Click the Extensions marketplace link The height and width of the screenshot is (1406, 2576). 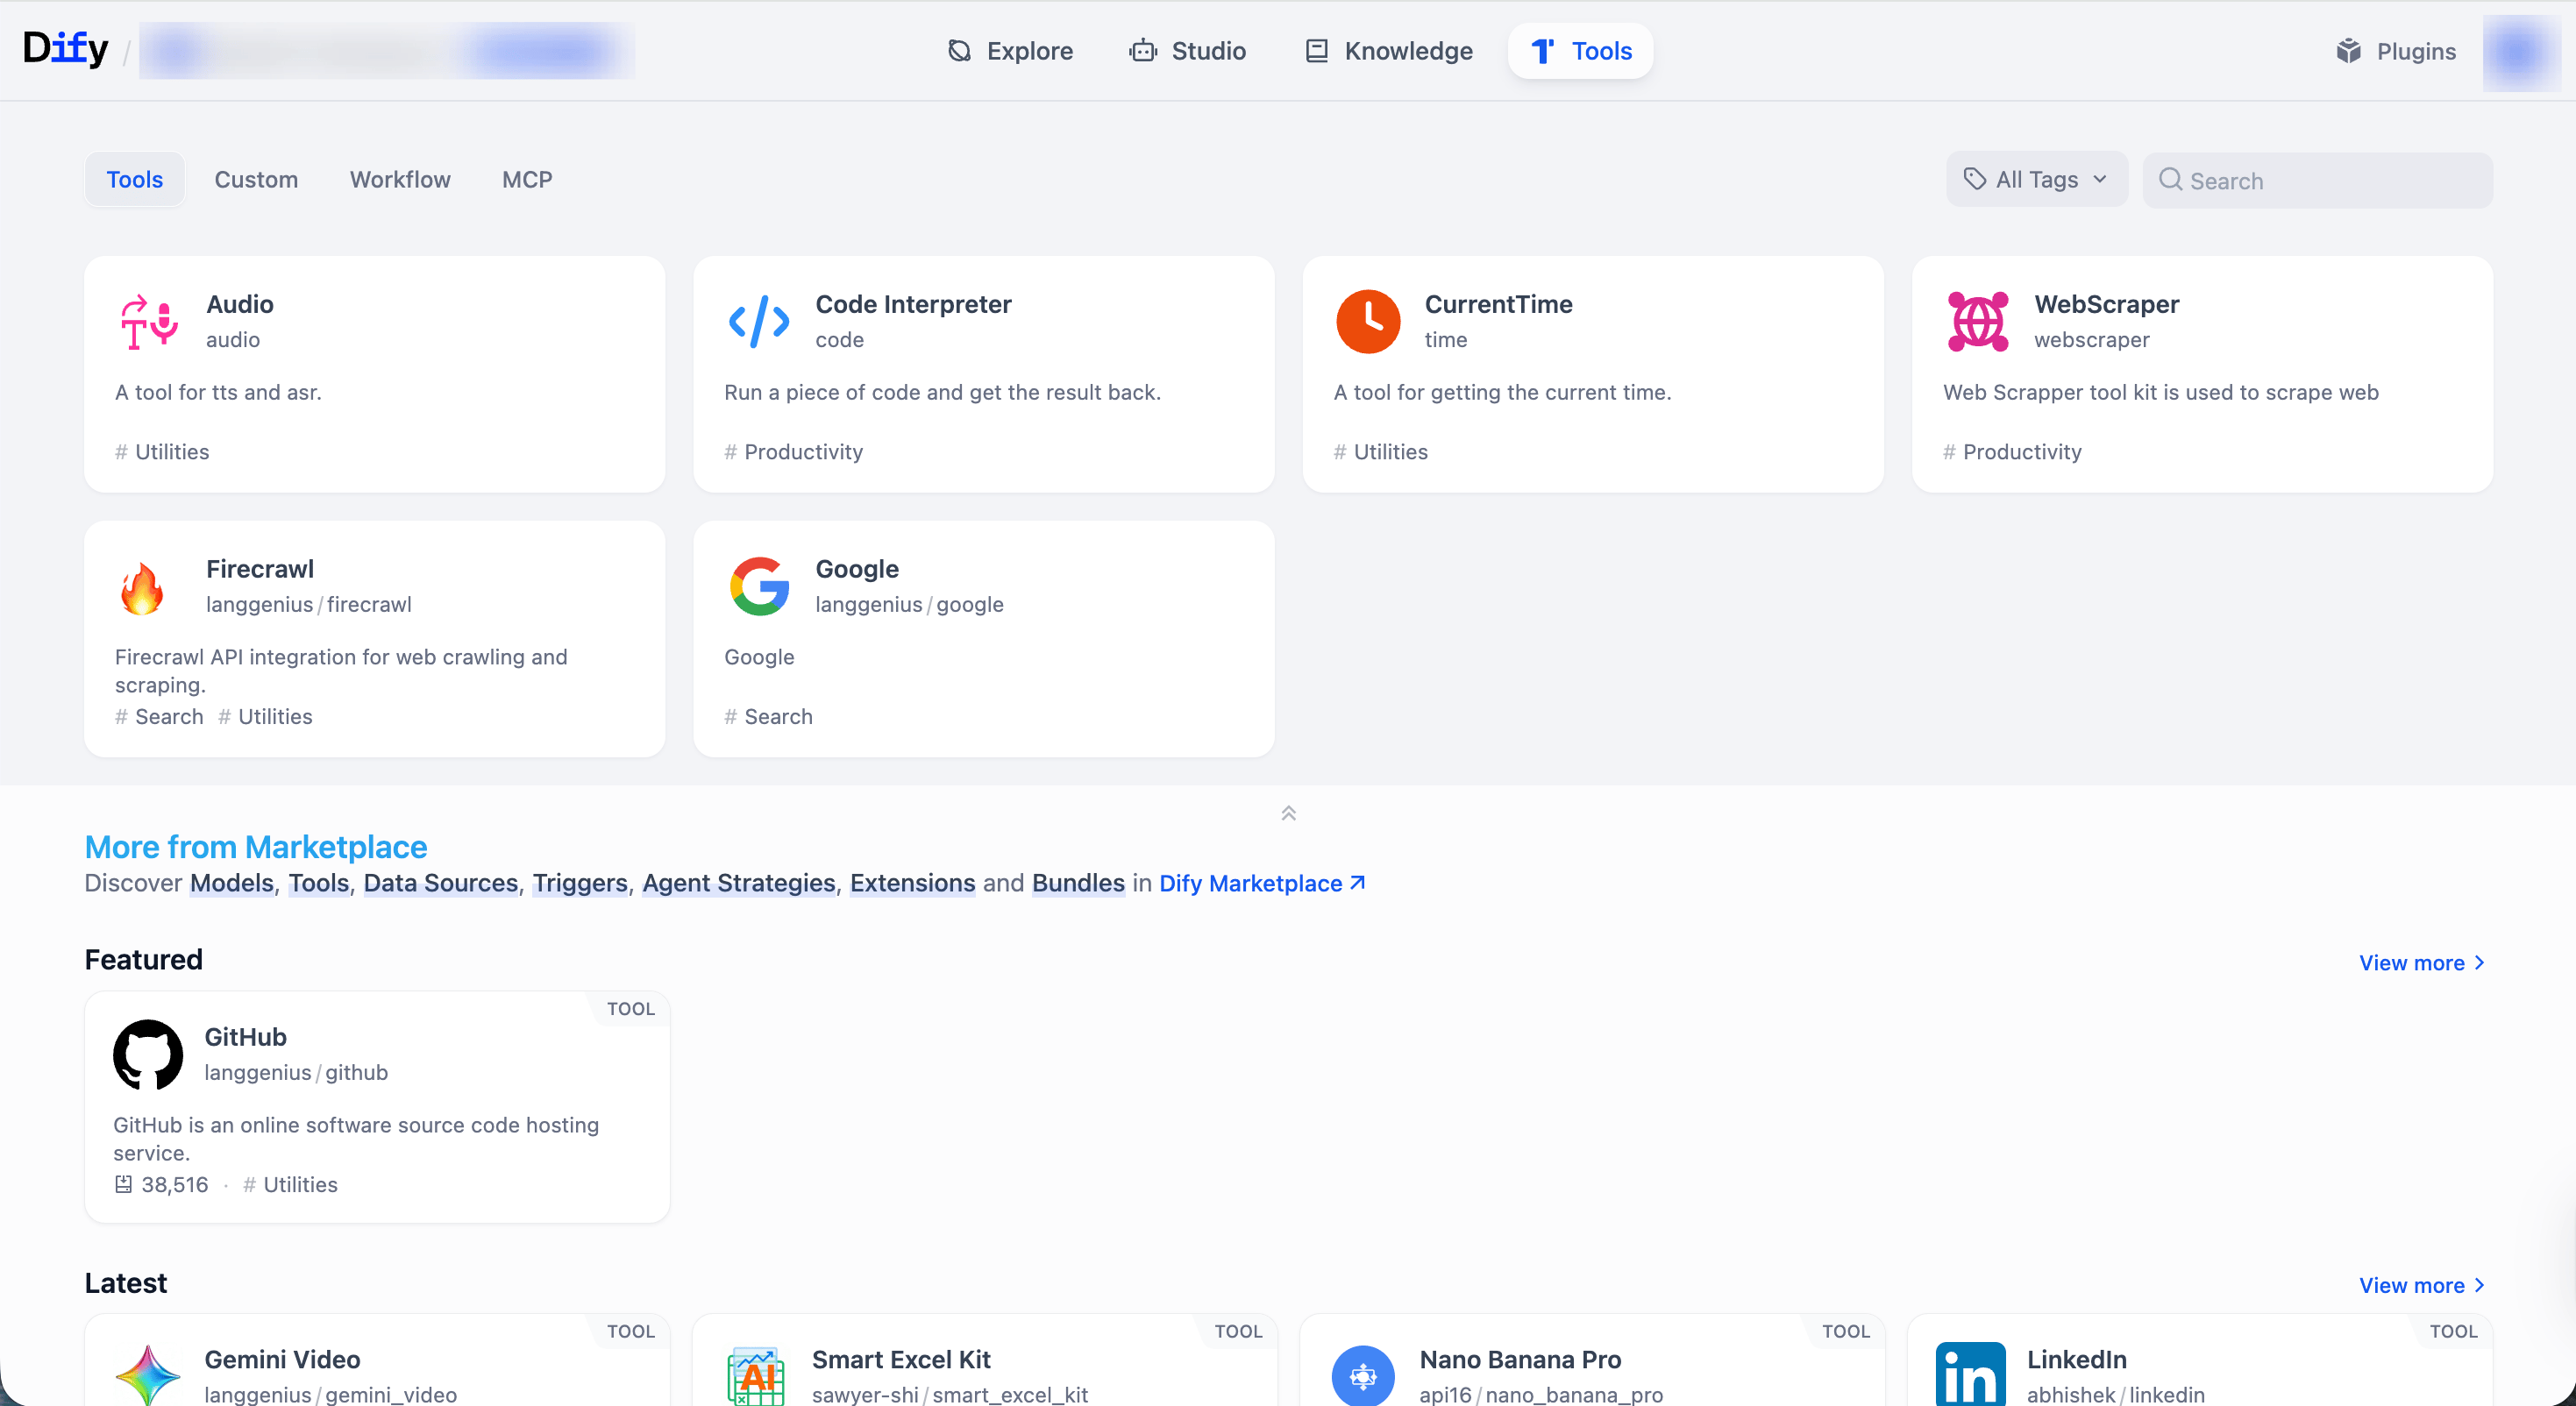click(x=913, y=883)
